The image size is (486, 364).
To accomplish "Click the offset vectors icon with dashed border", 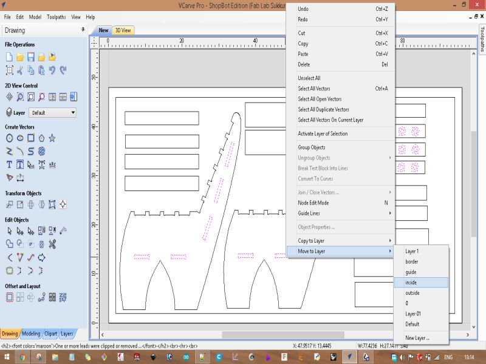I will pyautogui.click(x=9, y=297).
